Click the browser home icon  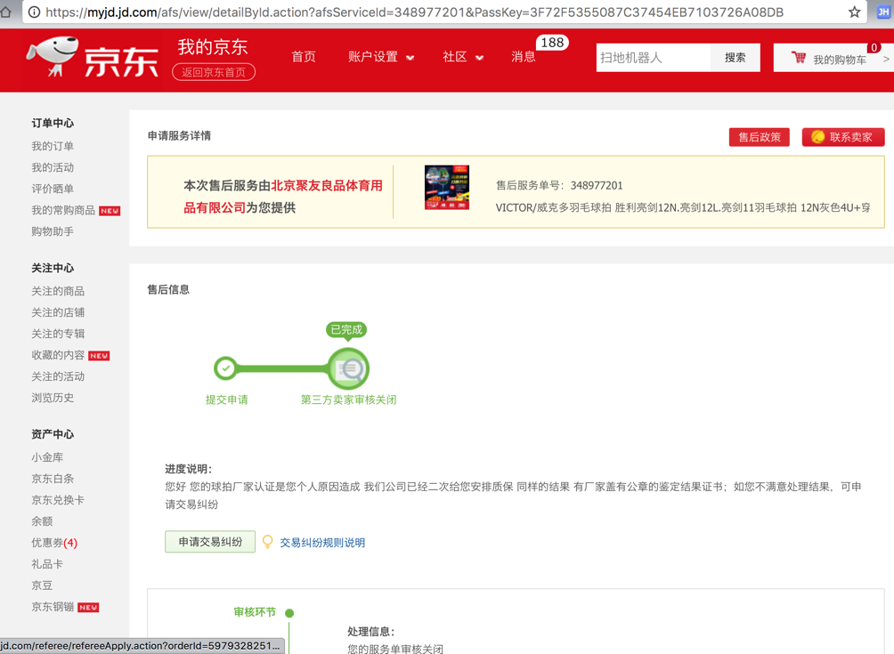point(5,12)
